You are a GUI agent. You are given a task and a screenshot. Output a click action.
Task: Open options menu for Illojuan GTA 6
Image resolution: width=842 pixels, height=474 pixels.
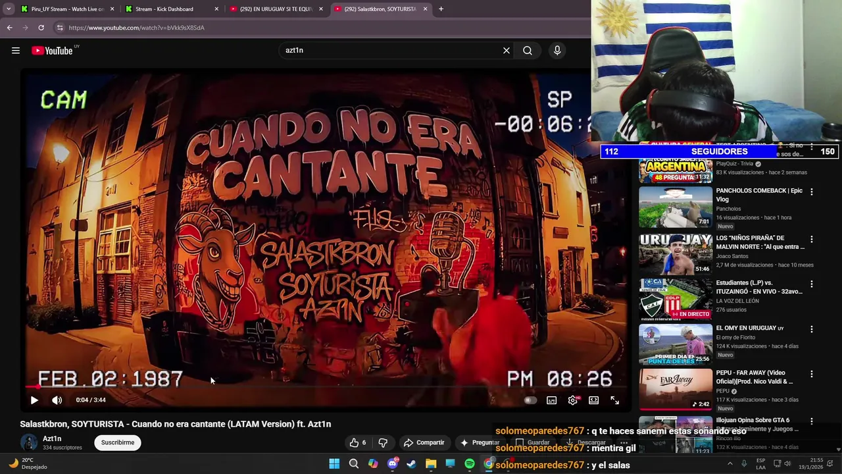click(x=811, y=421)
